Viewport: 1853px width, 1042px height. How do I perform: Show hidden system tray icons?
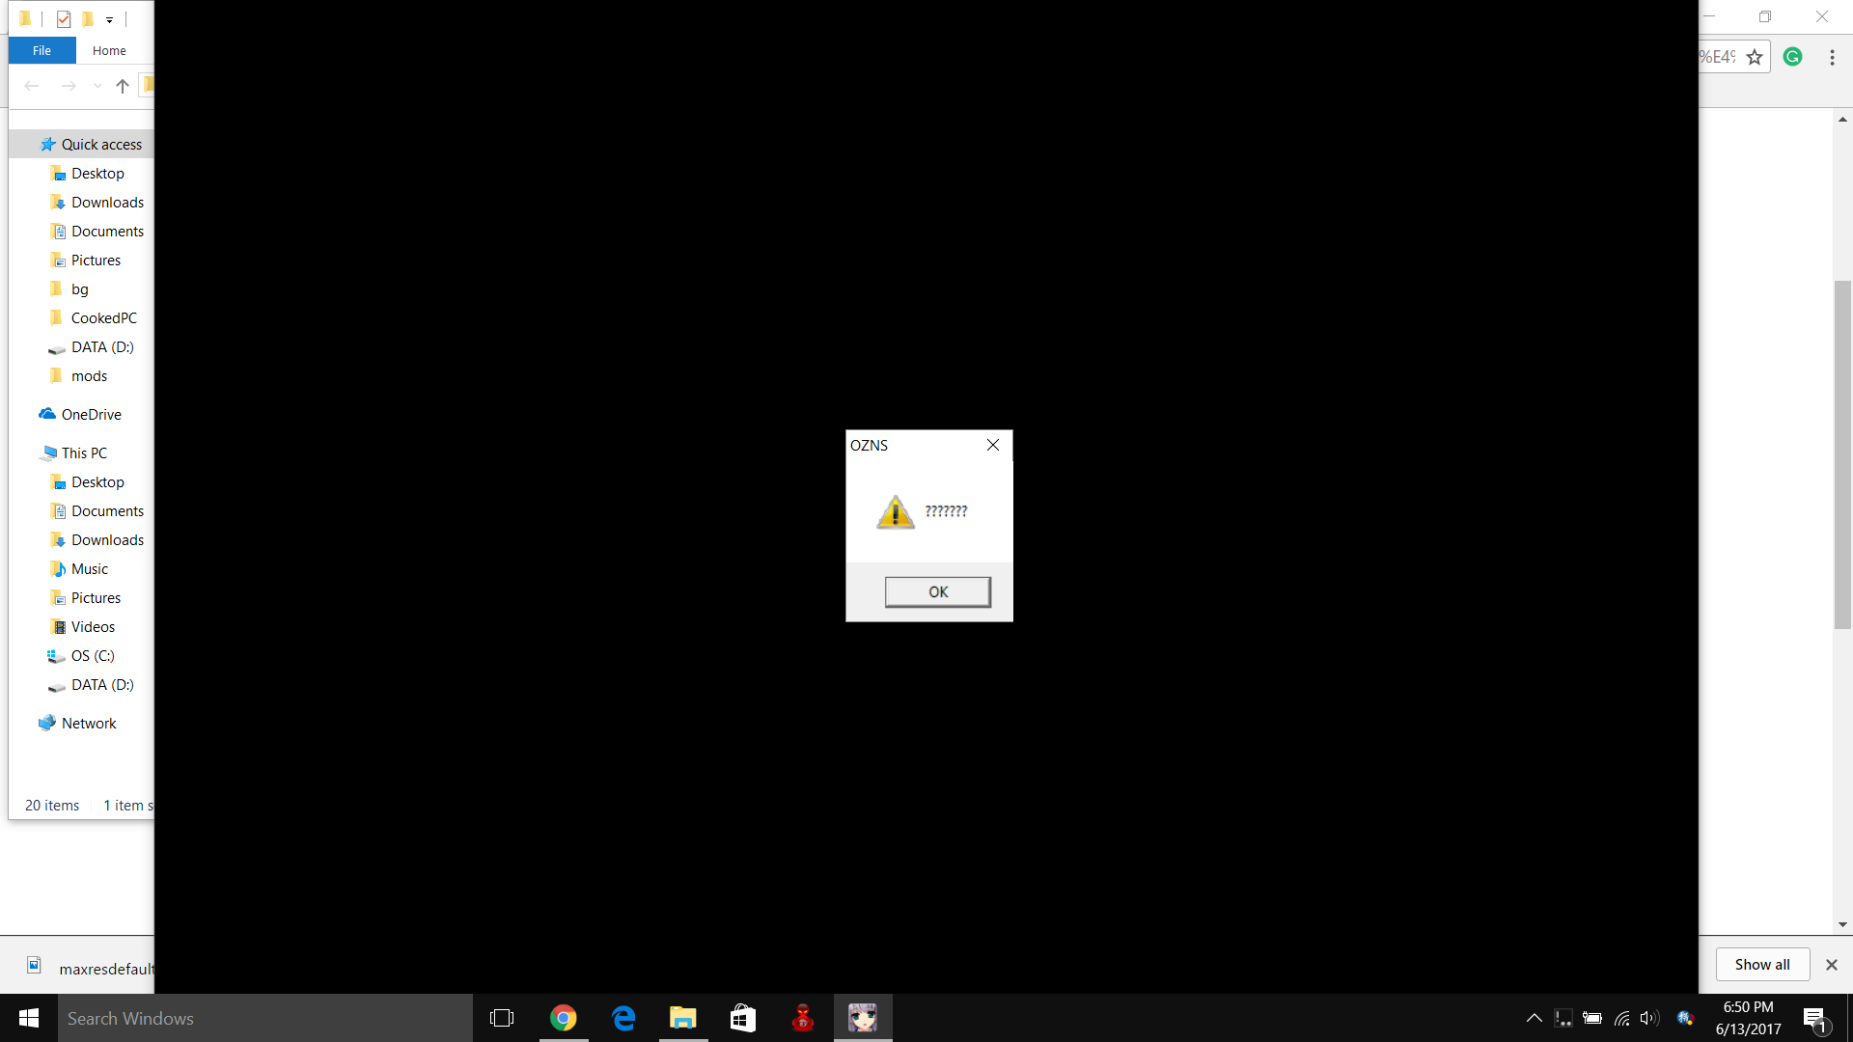coord(1534,1018)
